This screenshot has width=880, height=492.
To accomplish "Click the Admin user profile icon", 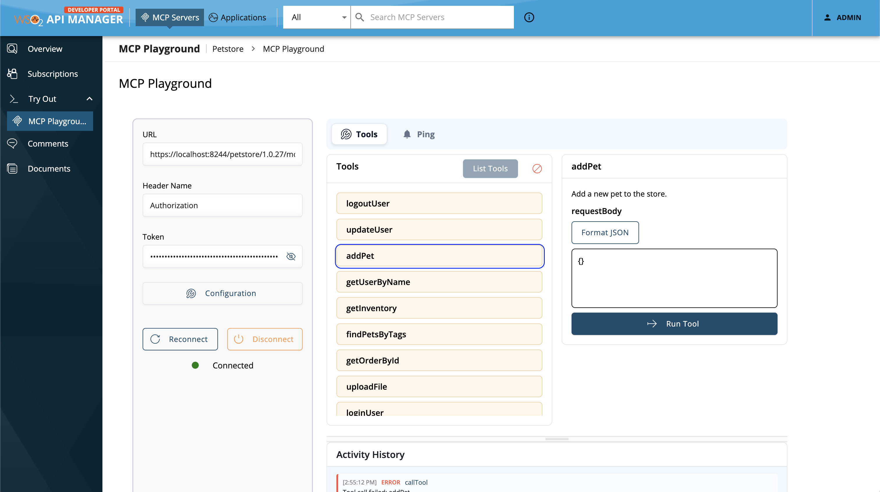I will tap(827, 17).
